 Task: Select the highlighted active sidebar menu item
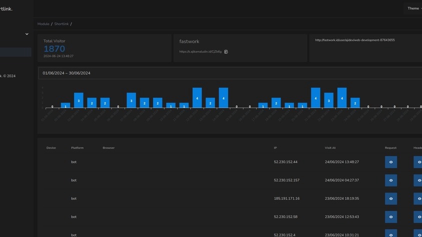click(16, 52)
